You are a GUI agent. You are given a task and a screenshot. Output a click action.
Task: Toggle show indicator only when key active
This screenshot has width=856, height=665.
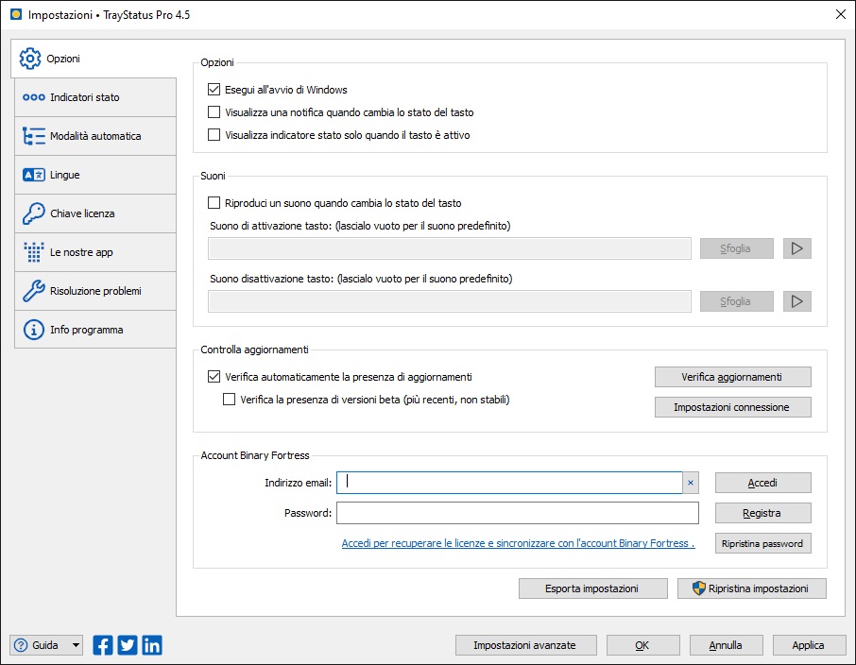[214, 135]
